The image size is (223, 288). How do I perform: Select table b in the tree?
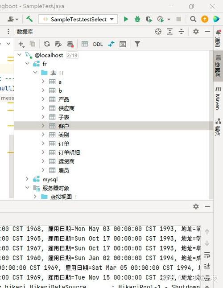coord(60,91)
